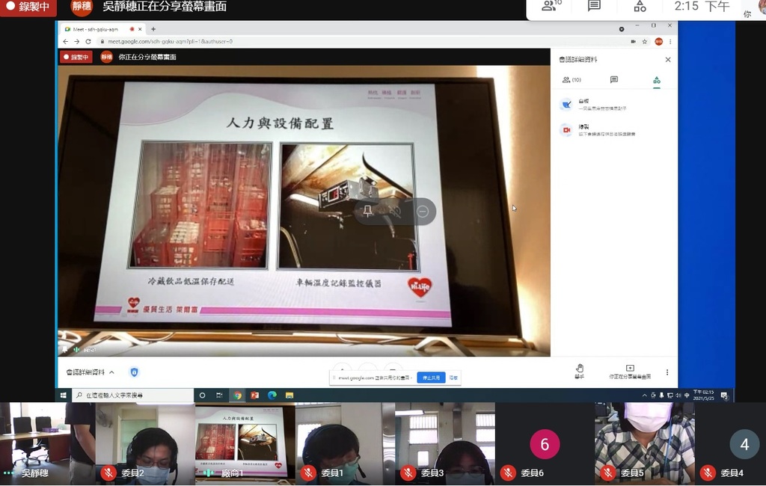
Task: Open the chat icon in top bar
Action: (x=594, y=6)
